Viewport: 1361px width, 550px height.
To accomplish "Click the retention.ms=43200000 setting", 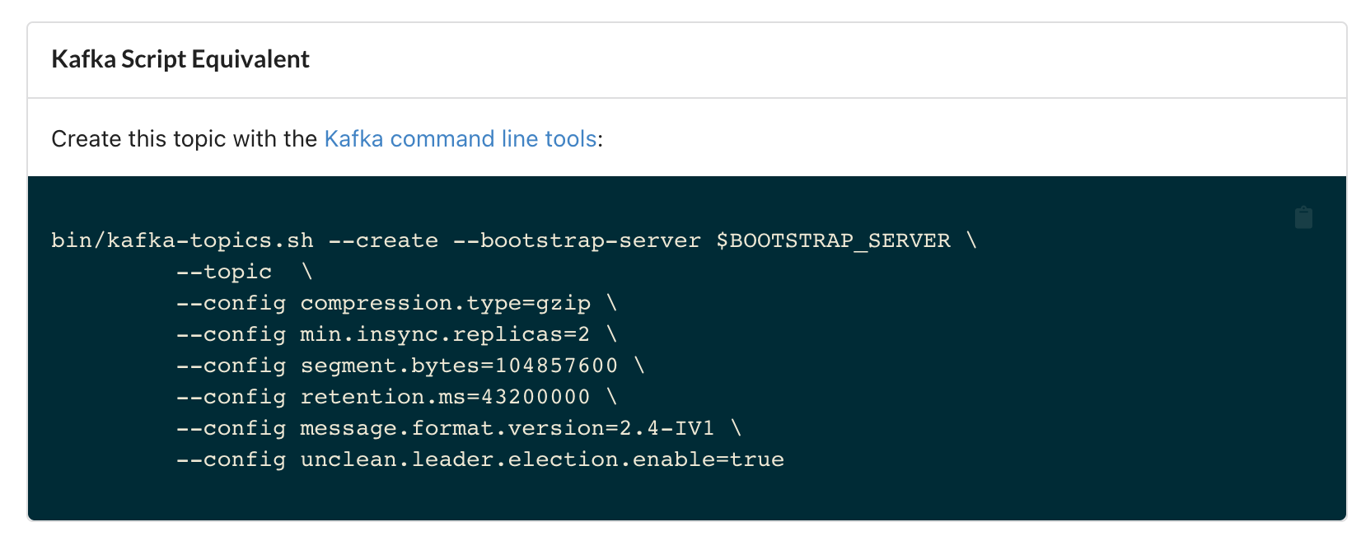I will point(445,397).
